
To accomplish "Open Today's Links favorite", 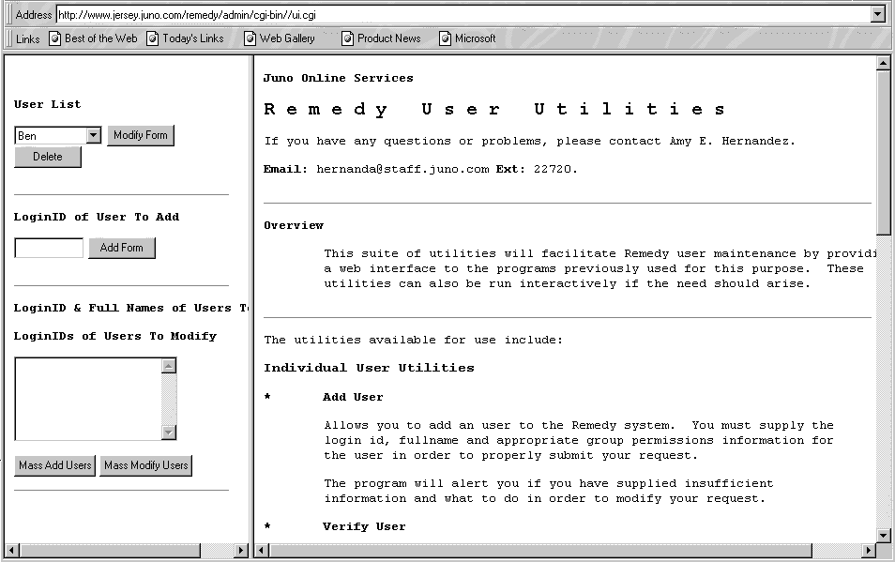I will point(193,38).
